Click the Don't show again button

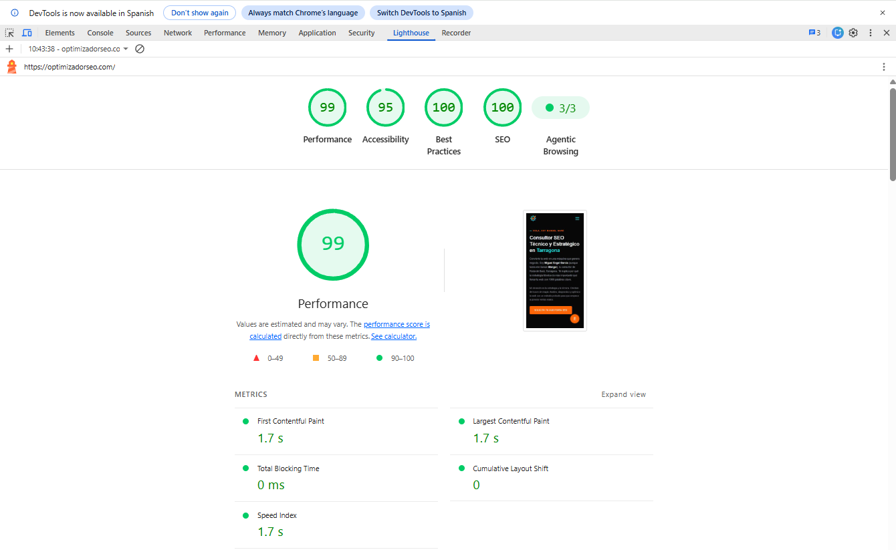point(199,13)
